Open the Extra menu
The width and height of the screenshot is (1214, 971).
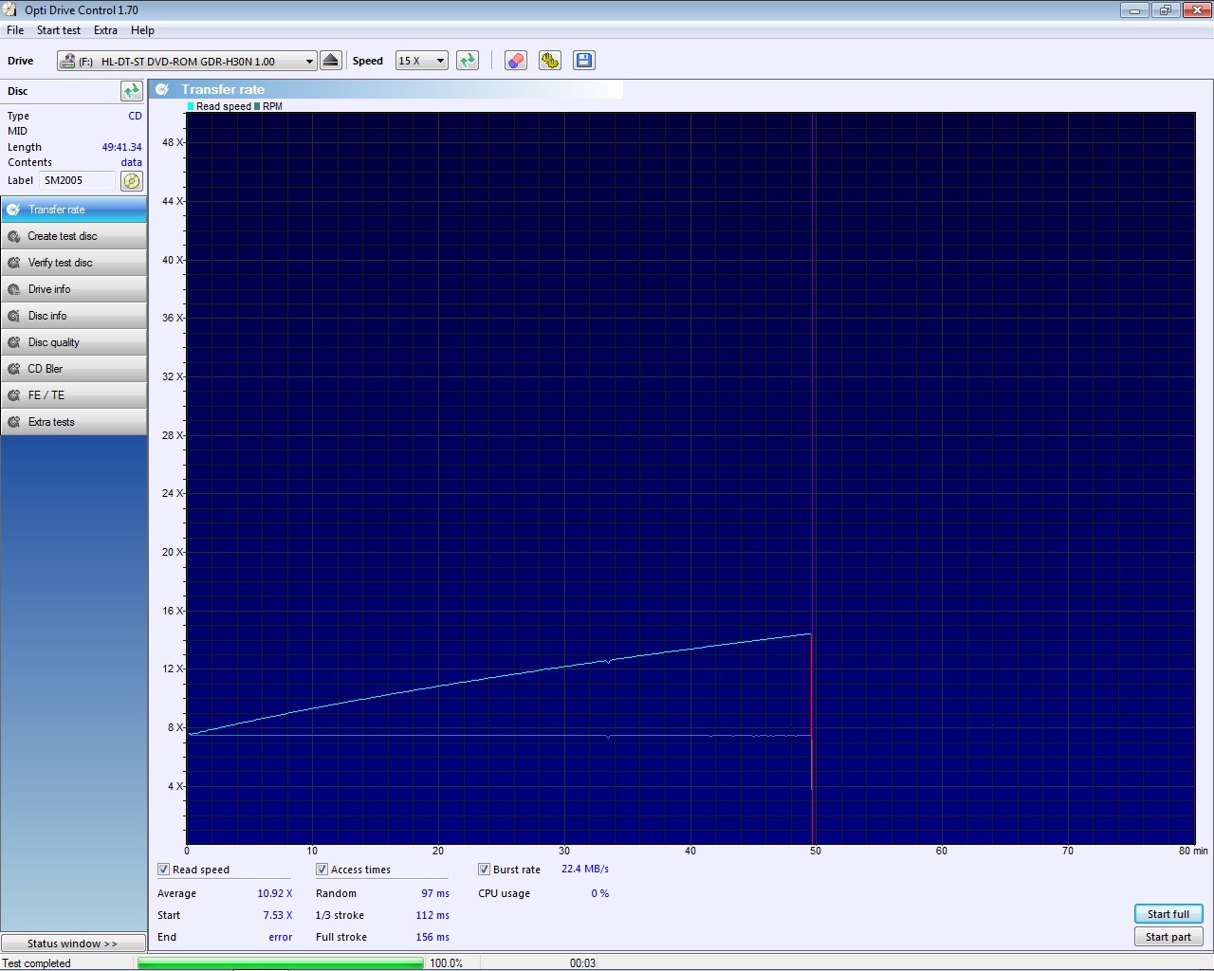pos(105,30)
